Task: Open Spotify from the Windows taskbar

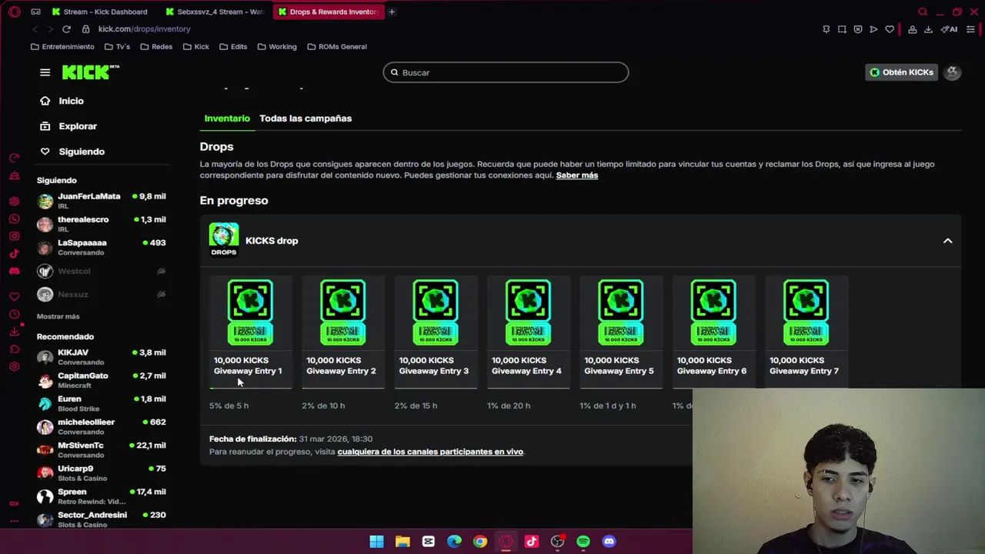Action: (x=583, y=542)
